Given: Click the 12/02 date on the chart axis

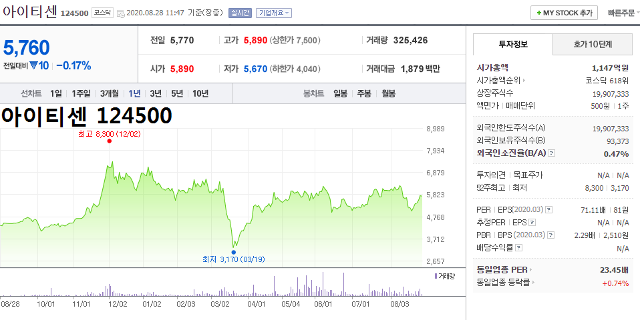Looking at the screenshot, I should (118, 304).
